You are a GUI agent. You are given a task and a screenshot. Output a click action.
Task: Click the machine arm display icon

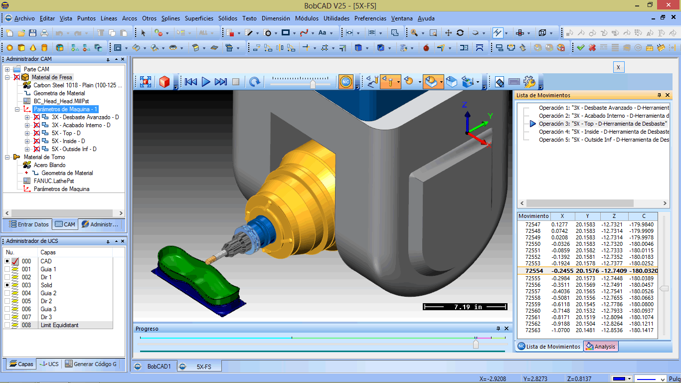pyautogui.click(x=372, y=82)
